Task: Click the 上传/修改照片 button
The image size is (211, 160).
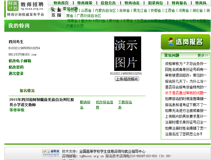Action: pos(127,79)
